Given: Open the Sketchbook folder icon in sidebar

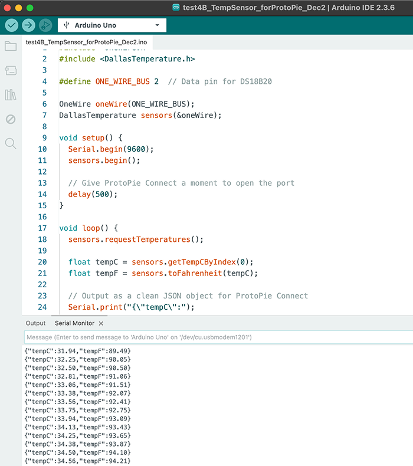Looking at the screenshot, I should coord(11,46).
